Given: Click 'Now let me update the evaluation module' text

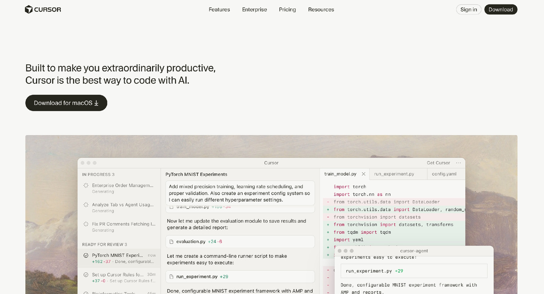Looking at the screenshot, I should pos(236,224).
